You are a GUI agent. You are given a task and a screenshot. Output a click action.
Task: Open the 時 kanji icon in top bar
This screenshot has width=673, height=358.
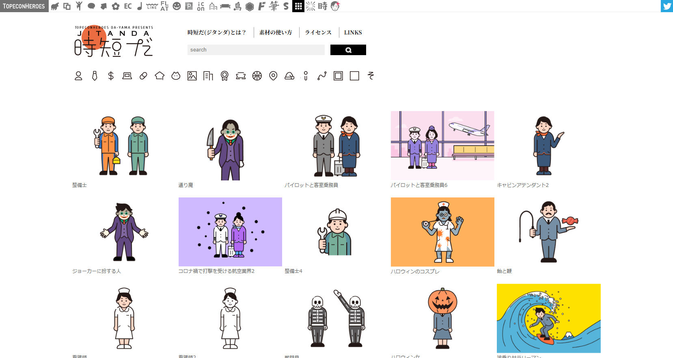coord(323,6)
